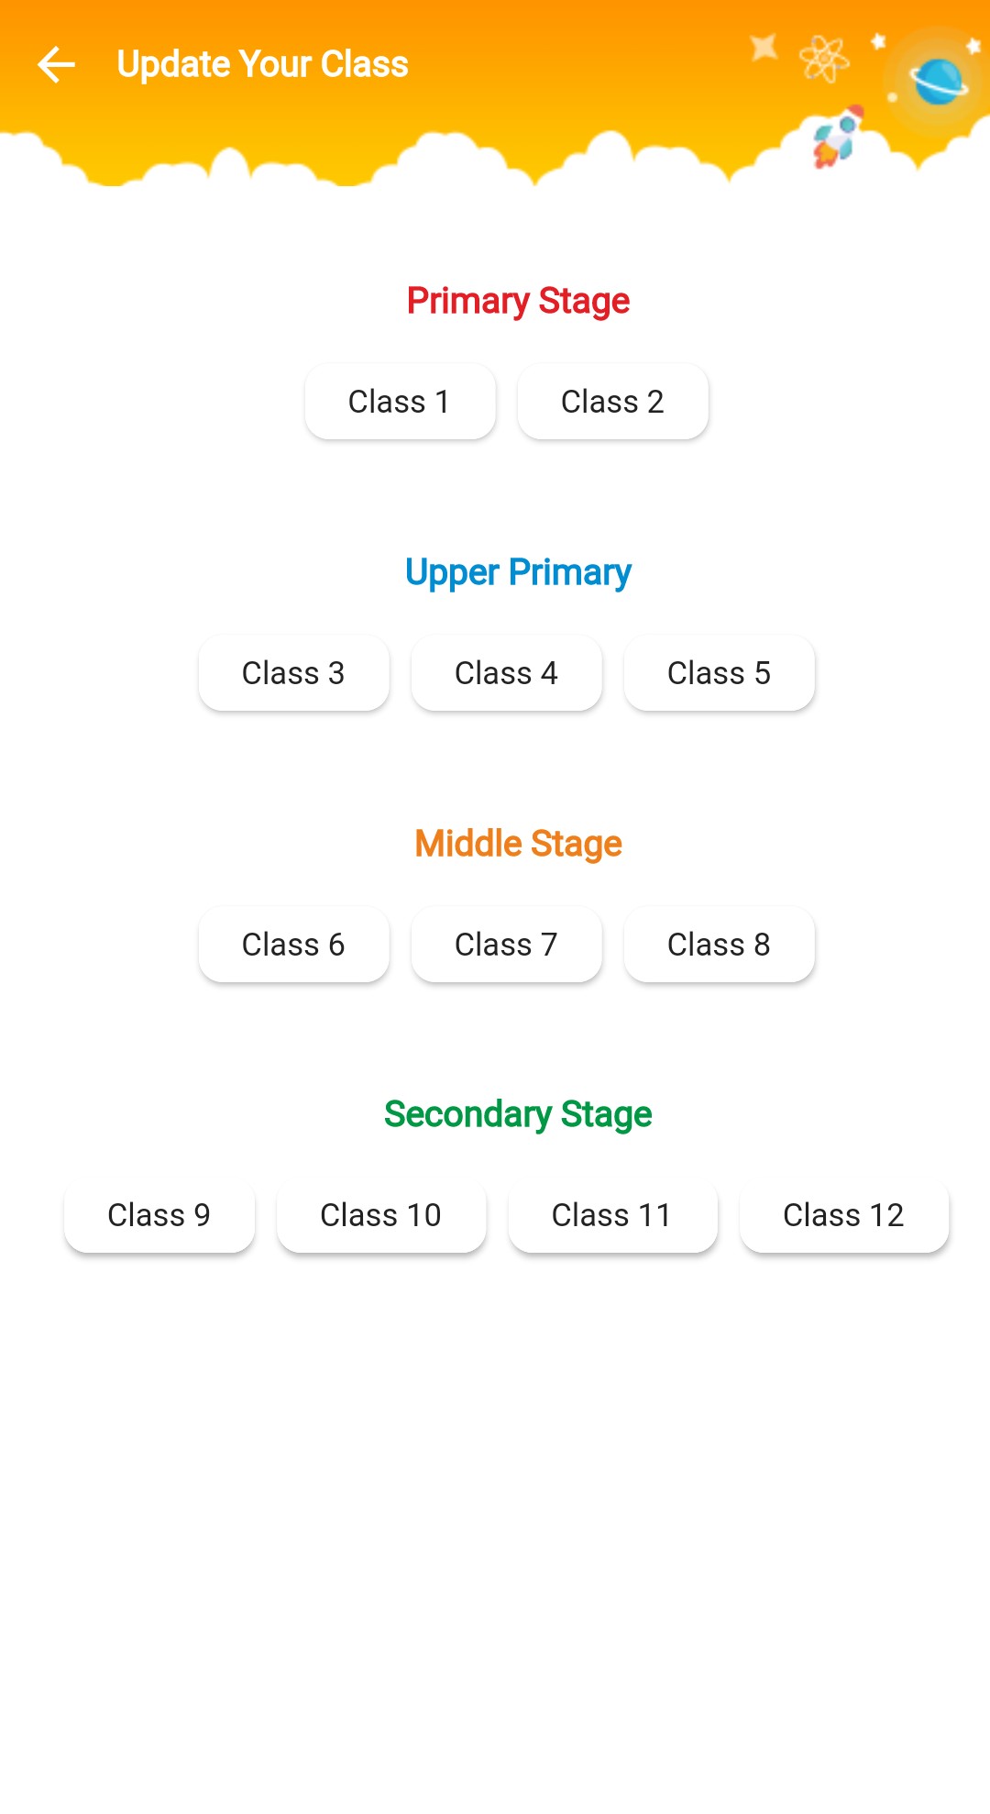
Task: Tap the planet icon in header
Action: (x=938, y=82)
